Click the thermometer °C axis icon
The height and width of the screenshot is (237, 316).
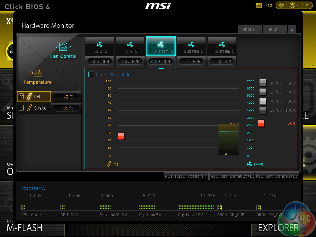tap(109, 164)
